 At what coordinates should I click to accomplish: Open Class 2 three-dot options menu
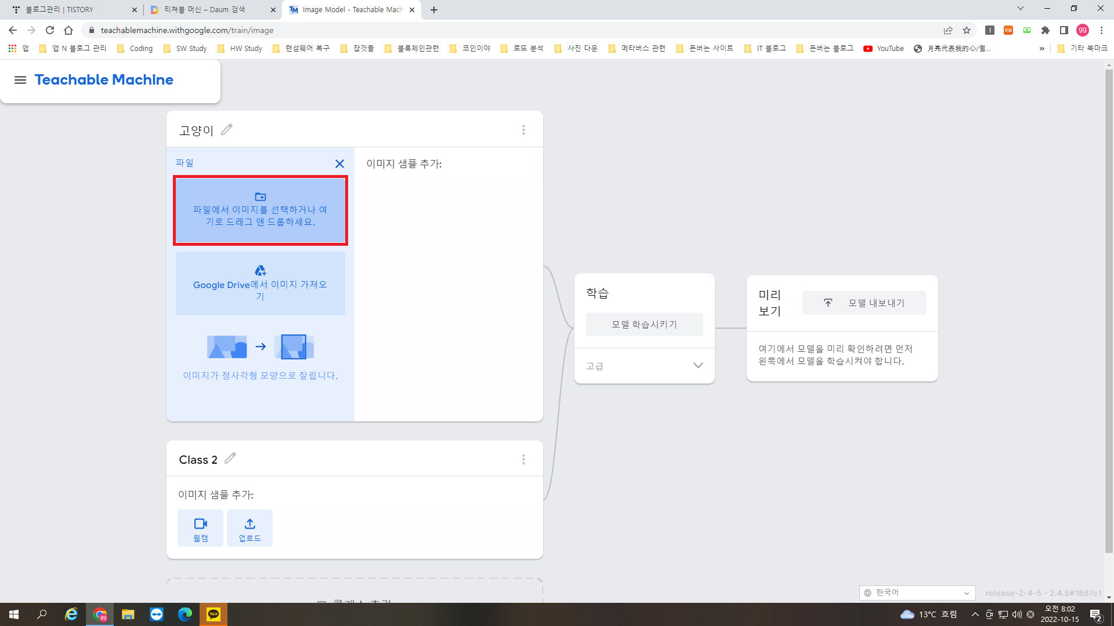tap(523, 460)
